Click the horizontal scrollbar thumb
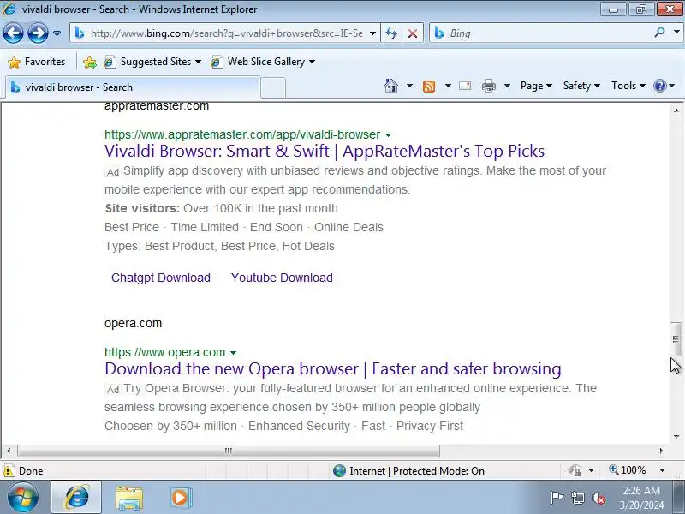The image size is (685, 514). pos(229,451)
